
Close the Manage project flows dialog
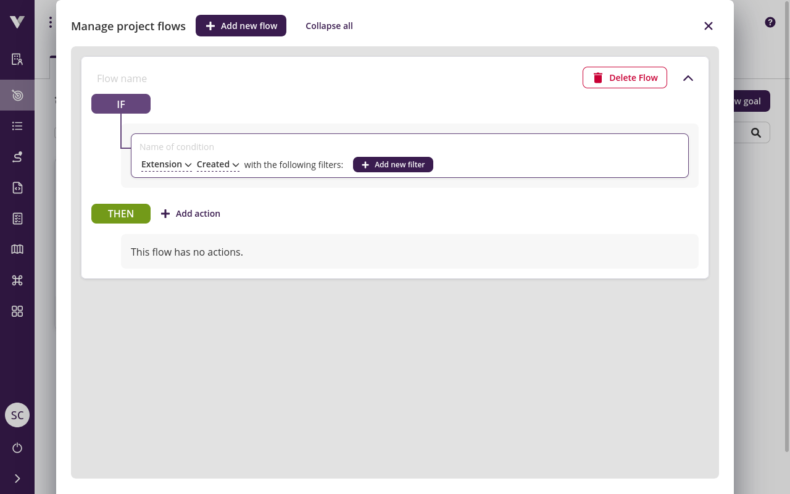[x=709, y=26]
